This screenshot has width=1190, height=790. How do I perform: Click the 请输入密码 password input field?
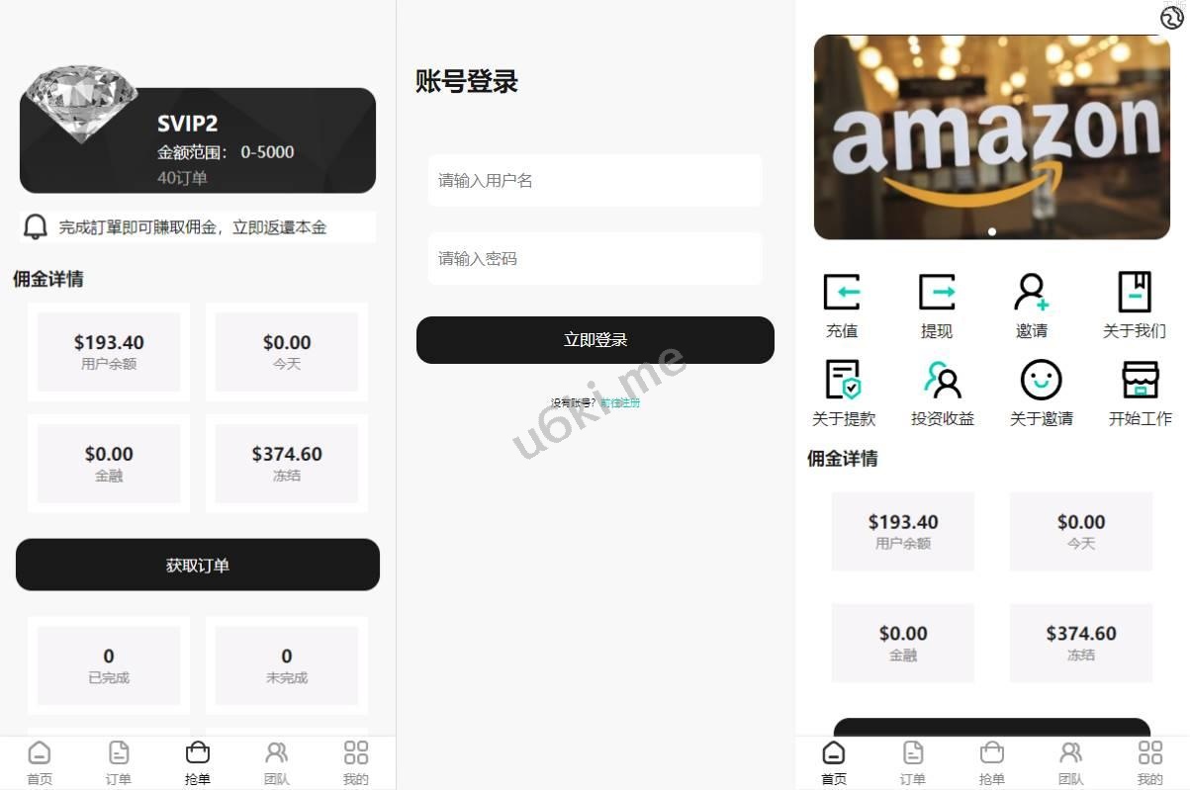[x=595, y=258]
